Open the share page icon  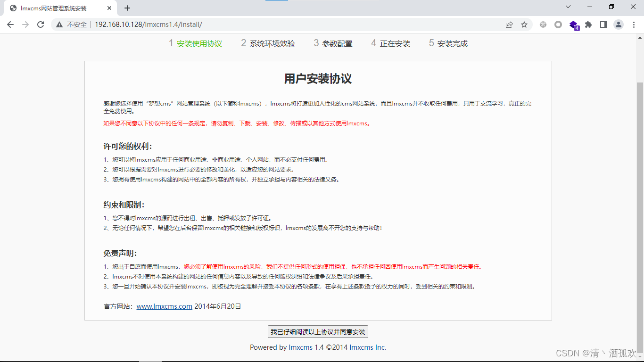tap(509, 25)
